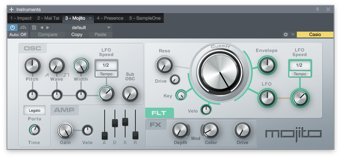Click the Attack (A) slider handle

point(105,135)
